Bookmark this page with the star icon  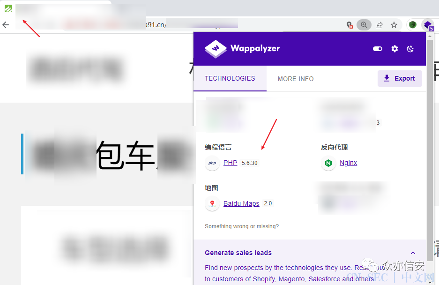[x=394, y=25]
